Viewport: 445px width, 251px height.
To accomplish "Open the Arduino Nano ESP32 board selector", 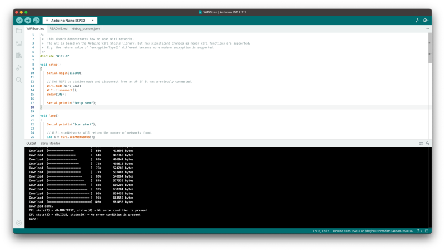I will point(70,21).
